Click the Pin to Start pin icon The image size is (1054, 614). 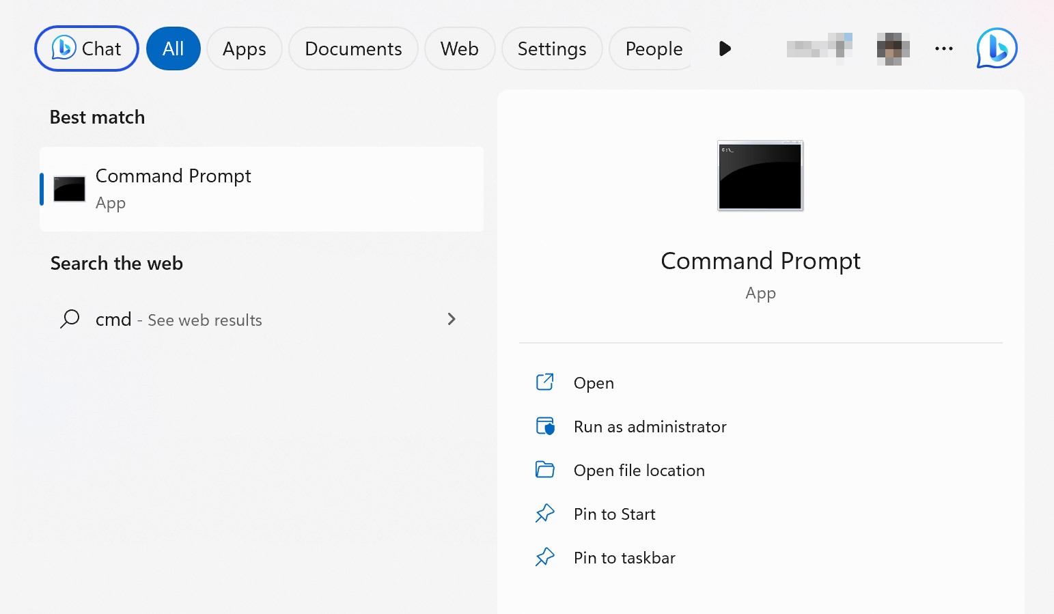[545, 514]
